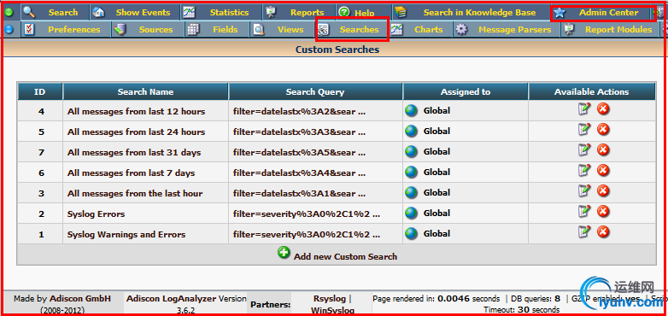Open 'Syslog Warnings and Errors' search name
668x316 pixels.
pos(126,235)
